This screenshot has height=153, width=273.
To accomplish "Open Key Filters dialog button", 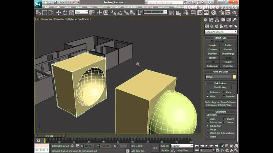I will (x=184, y=150).
